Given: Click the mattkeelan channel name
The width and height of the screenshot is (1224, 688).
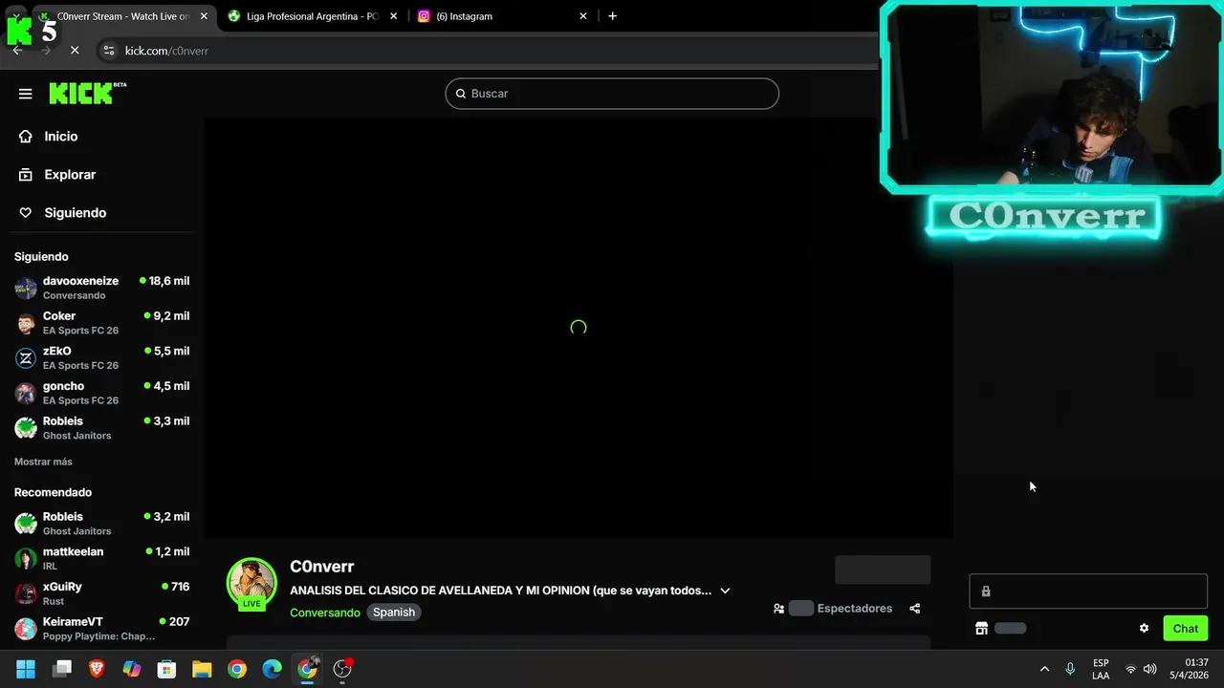Looking at the screenshot, I should coord(73,551).
